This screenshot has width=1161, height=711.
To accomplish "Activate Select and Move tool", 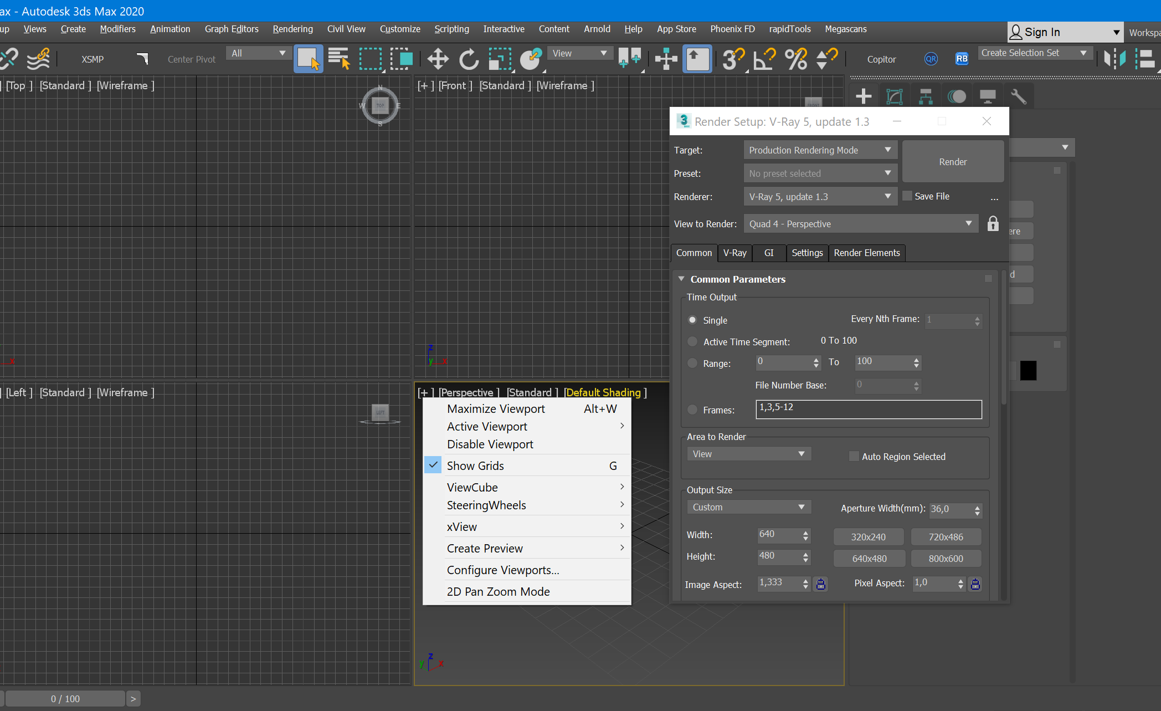I will 438,59.
